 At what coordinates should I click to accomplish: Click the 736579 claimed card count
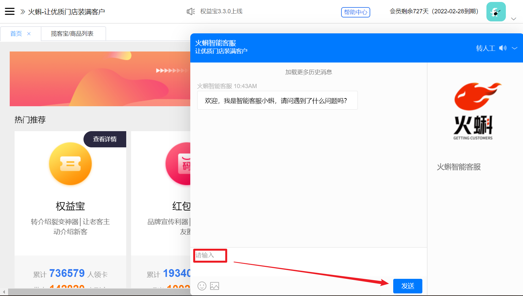pos(67,273)
